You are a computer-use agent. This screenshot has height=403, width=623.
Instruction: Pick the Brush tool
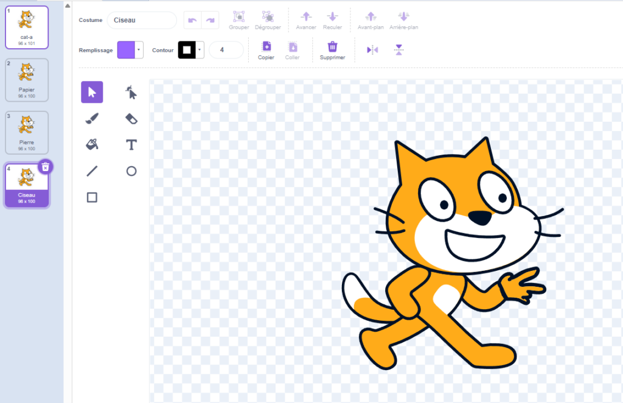(x=92, y=119)
